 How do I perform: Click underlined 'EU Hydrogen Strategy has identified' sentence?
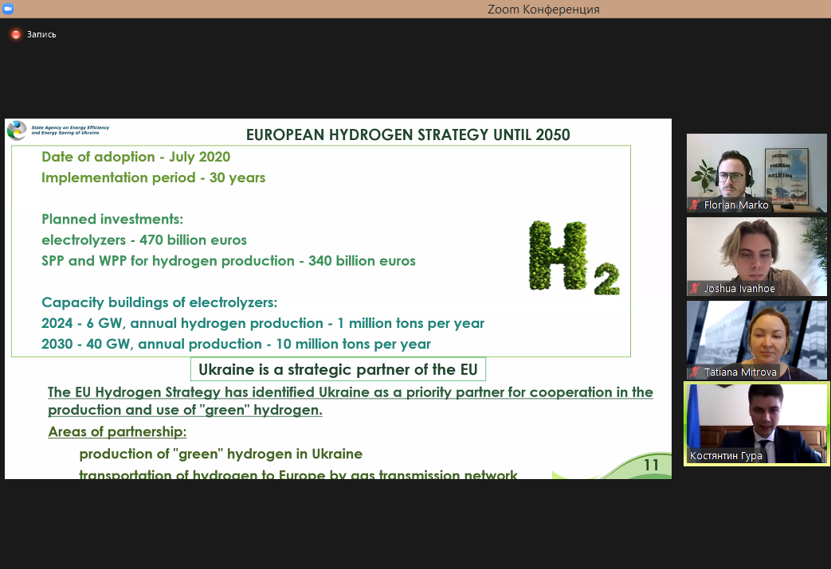pos(350,401)
